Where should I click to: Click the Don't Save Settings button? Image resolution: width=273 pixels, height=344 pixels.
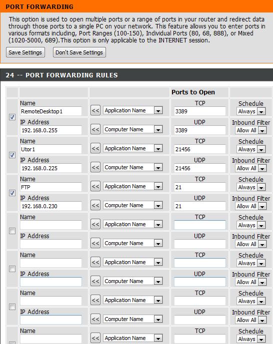pos(79,52)
